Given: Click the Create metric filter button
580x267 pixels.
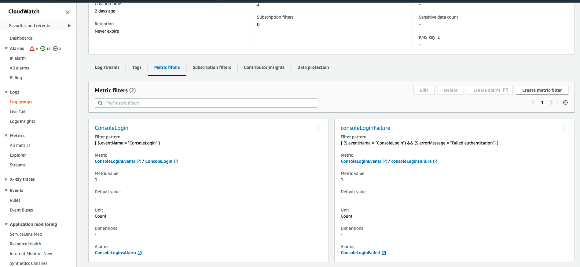Looking at the screenshot, I should 542,90.
